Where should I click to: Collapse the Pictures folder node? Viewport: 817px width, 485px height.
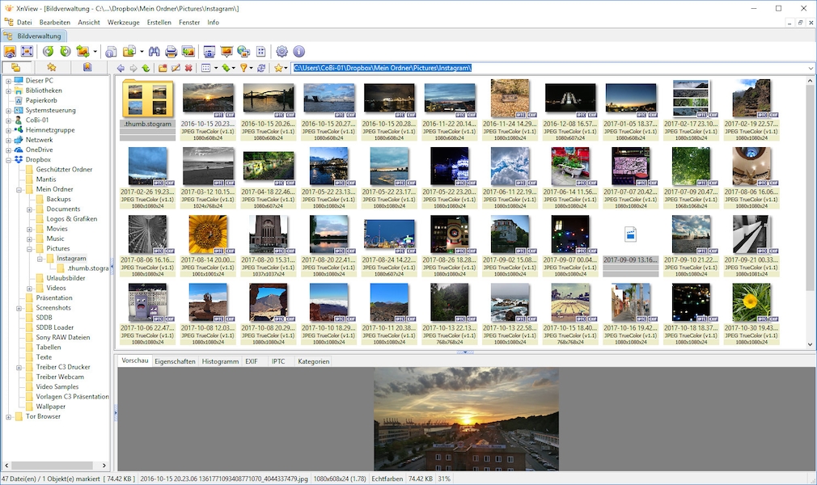29,249
